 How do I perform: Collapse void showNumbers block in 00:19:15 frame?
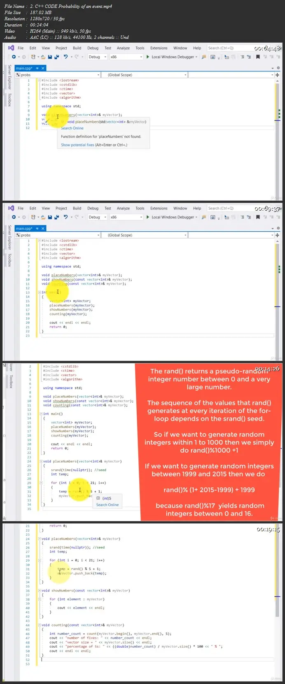[40, 591]
